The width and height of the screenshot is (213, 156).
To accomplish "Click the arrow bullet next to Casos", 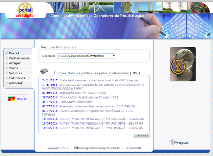I will pos(6,68).
